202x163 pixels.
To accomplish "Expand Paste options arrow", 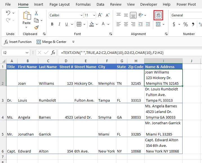I will [x=26, y=27].
